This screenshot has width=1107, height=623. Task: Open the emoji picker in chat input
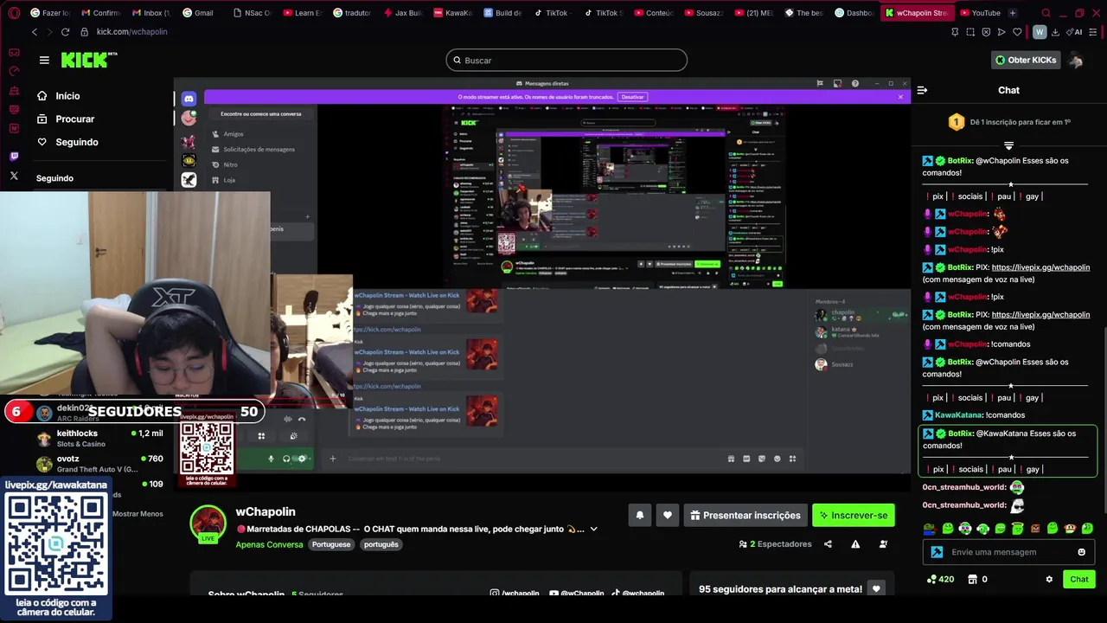(x=1082, y=552)
